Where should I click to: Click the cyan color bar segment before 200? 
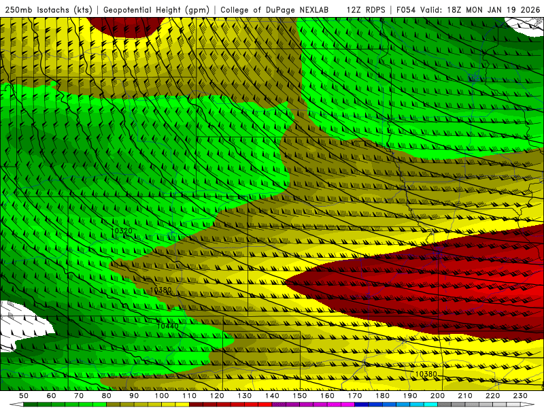pos(430,405)
